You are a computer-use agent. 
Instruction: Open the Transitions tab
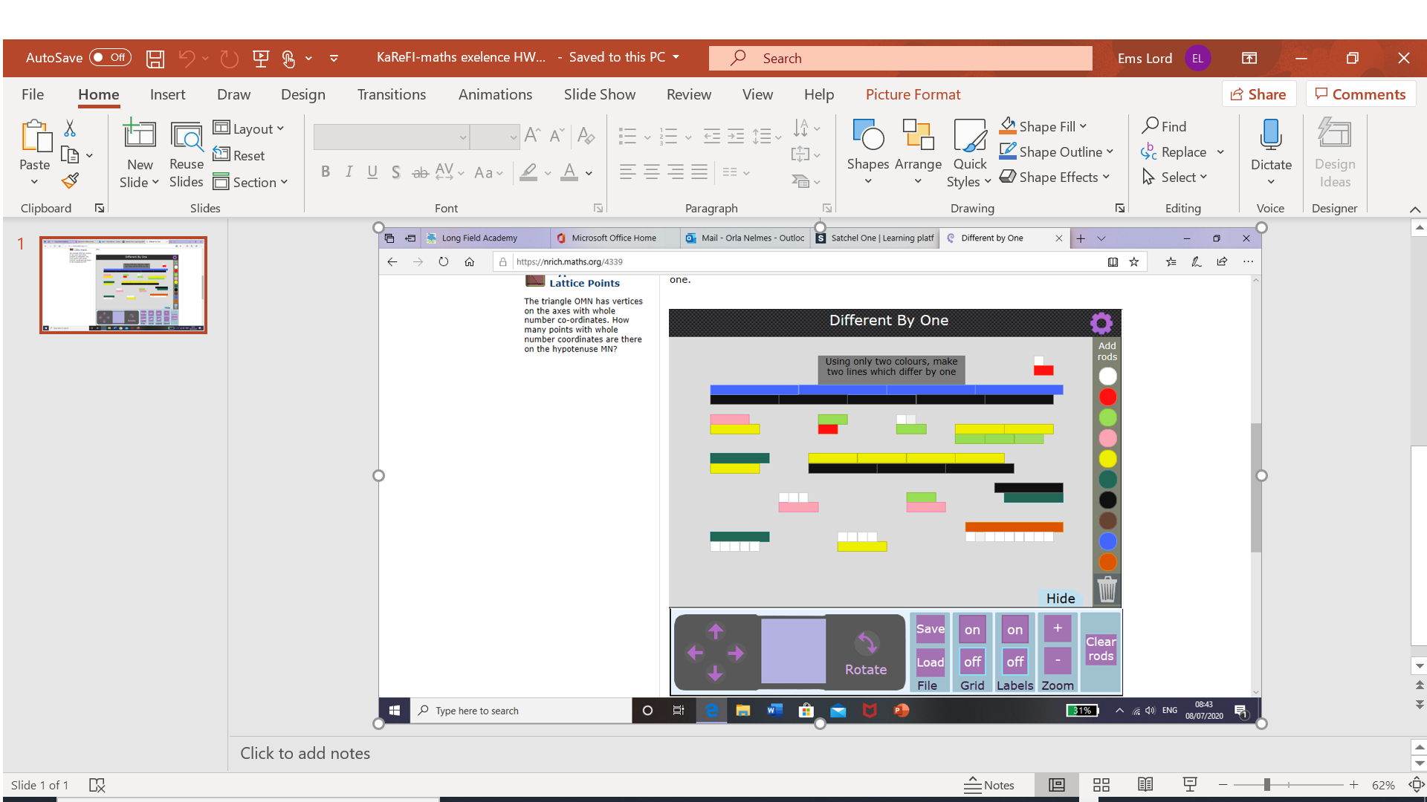[x=391, y=94]
